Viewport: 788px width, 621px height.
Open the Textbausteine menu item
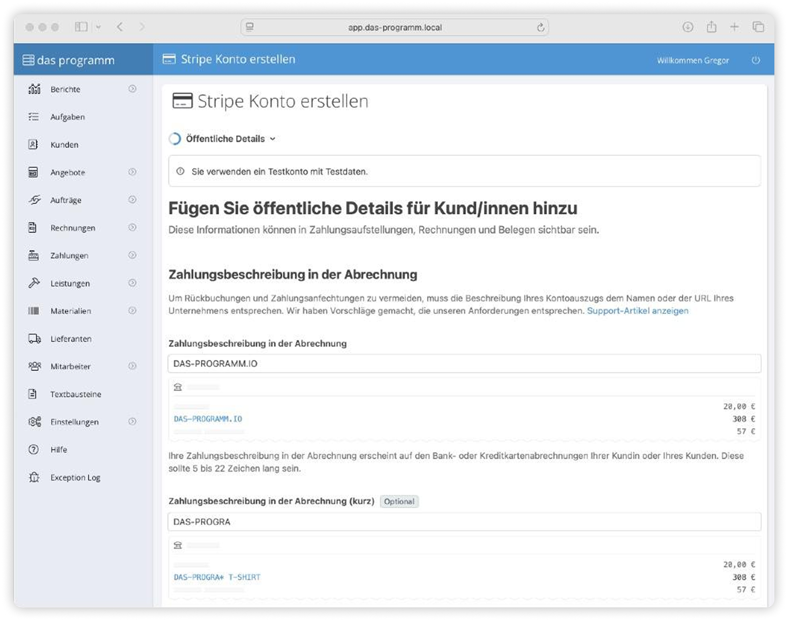pyautogui.click(x=75, y=394)
